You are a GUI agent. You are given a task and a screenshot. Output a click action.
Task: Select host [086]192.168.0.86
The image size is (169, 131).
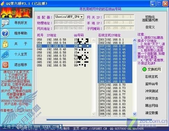tap(115, 114)
